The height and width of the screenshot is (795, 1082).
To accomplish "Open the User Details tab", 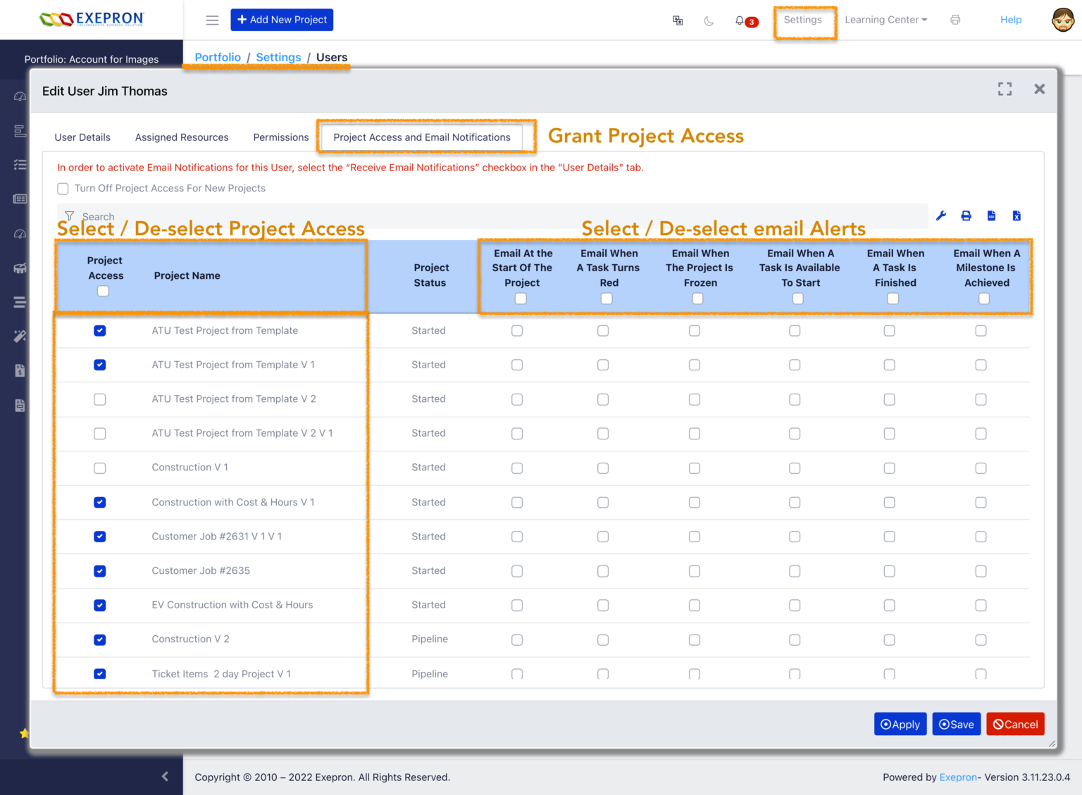I will (x=82, y=137).
